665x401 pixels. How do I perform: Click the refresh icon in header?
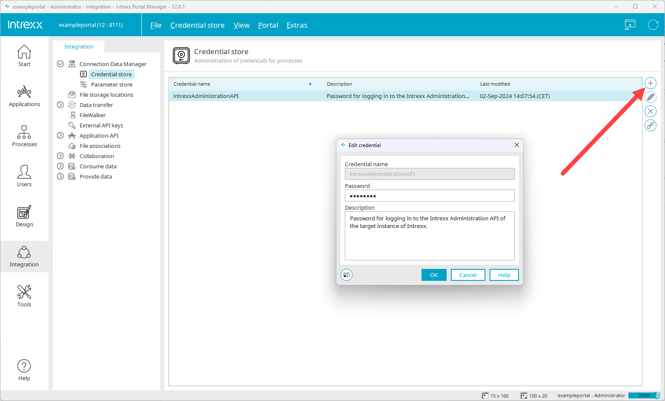653,25
